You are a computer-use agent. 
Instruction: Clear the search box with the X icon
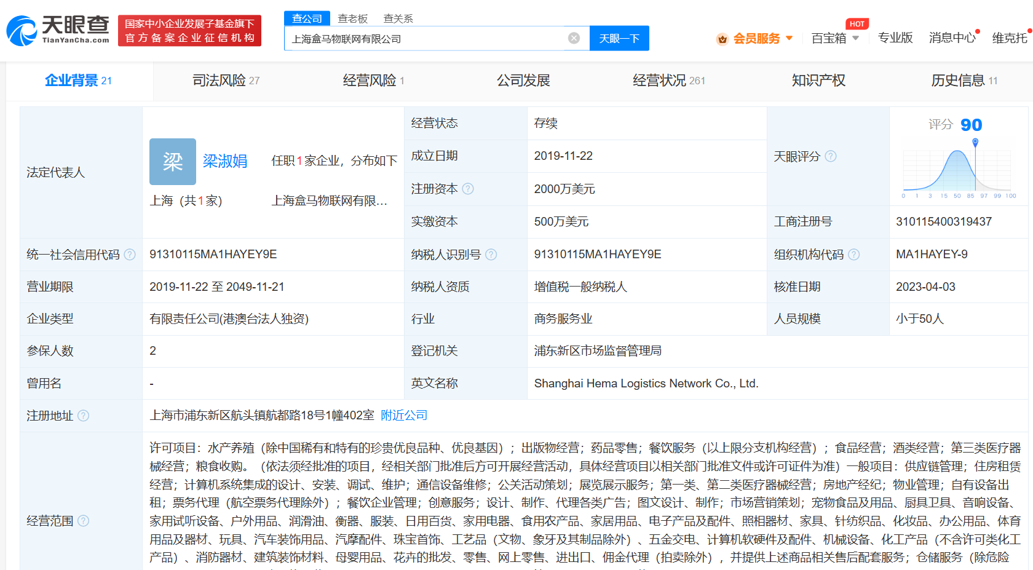pos(574,38)
